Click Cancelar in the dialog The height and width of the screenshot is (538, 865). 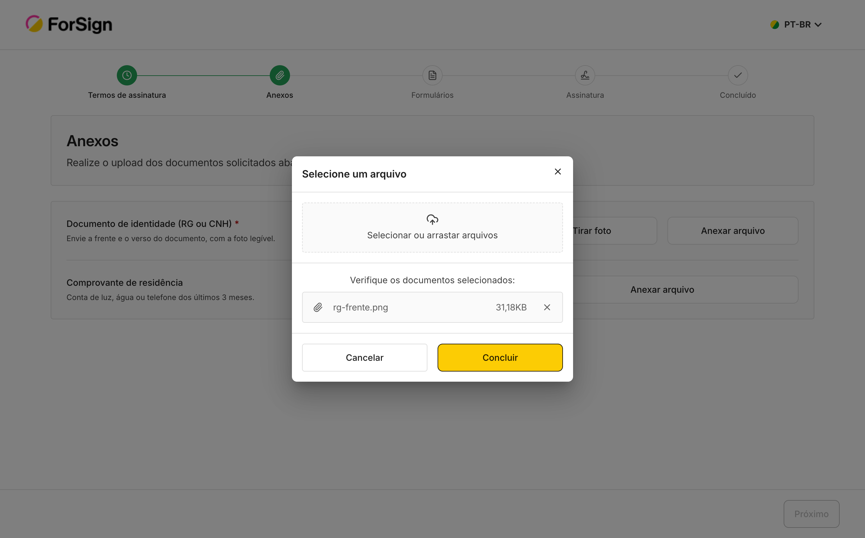[x=364, y=357]
